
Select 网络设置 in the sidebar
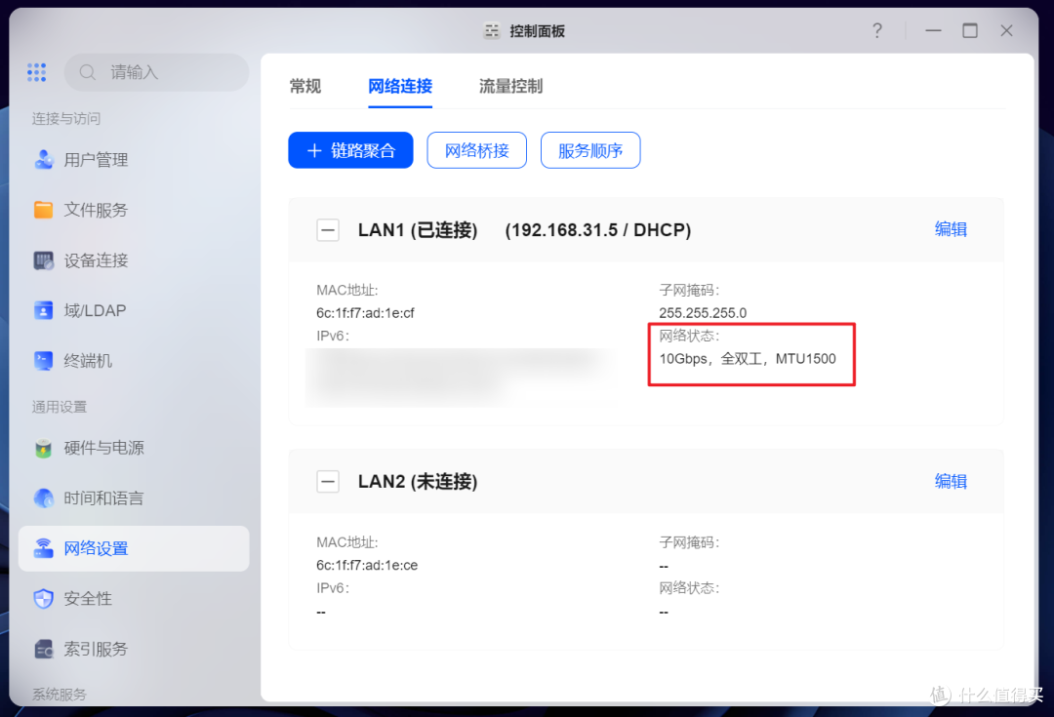click(134, 548)
